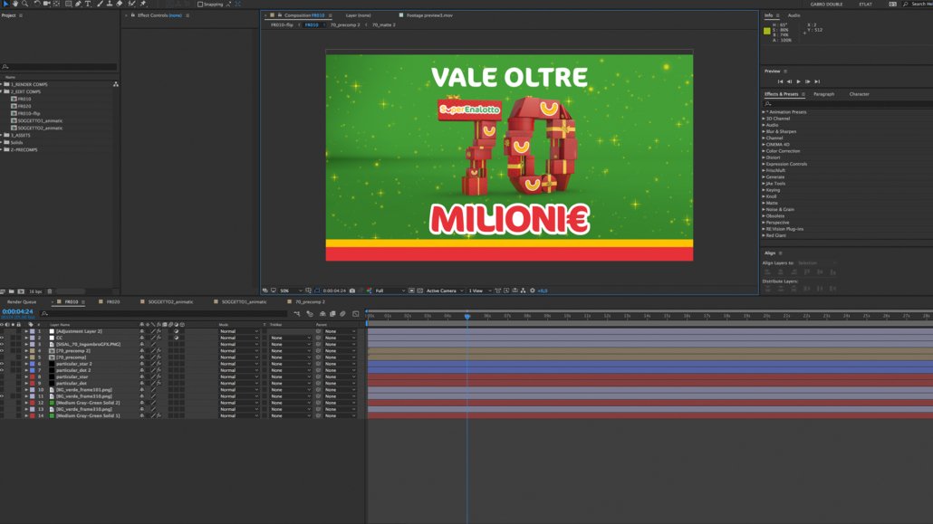Click the Show Channel color icon in viewer
Screen dimensions: 933x524
pyautogui.click(x=369, y=291)
